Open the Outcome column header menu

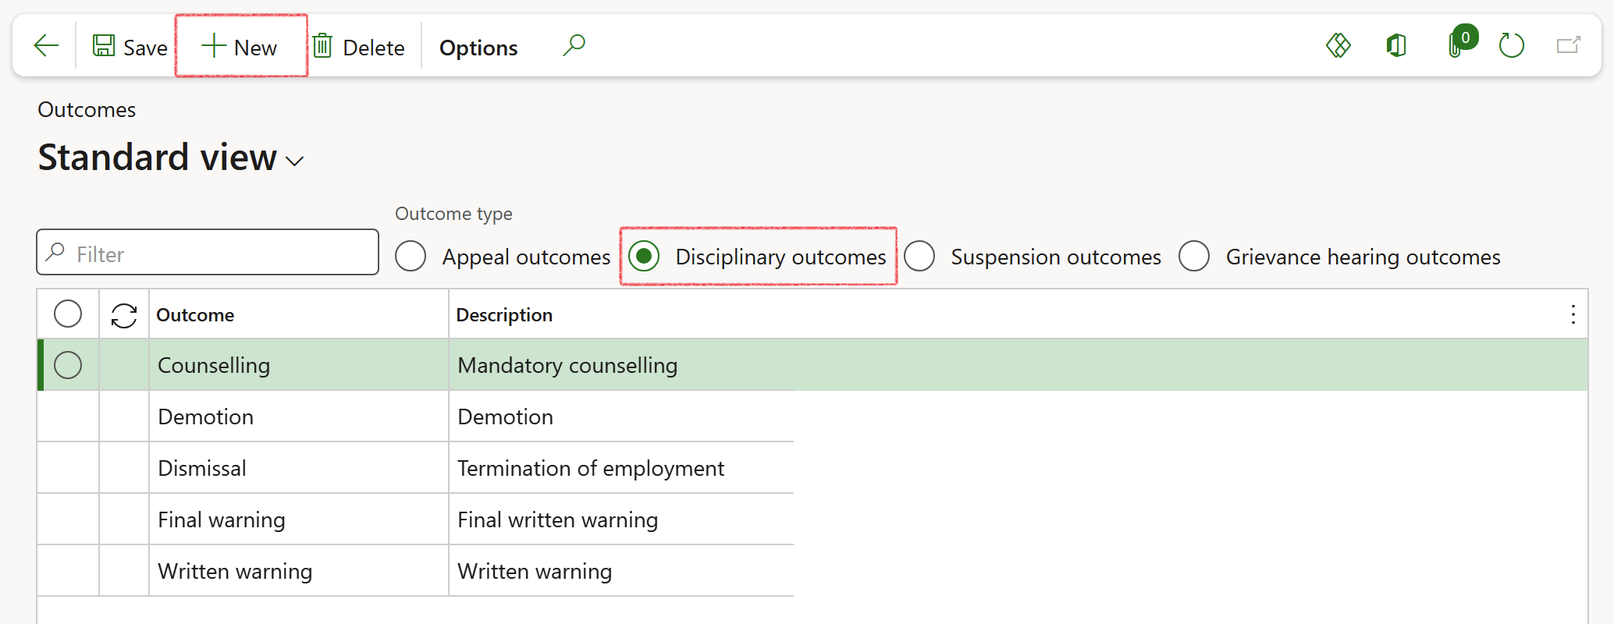tap(195, 315)
